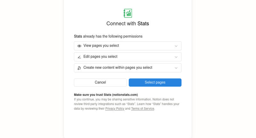Click the pencil icon beside Edit pages
Screen dimensions: 256x138
click(x=79, y=57)
